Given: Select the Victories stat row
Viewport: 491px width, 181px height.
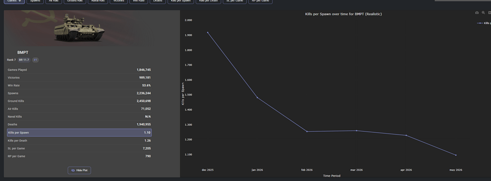Looking at the screenshot, I should tap(79, 78).
